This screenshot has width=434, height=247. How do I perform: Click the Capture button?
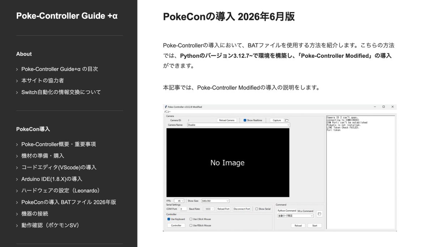point(277,120)
